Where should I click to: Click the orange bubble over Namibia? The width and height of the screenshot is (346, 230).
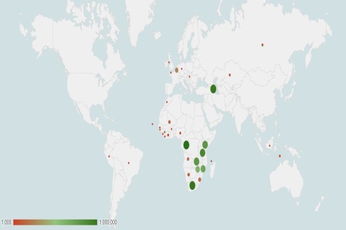coord(189,175)
